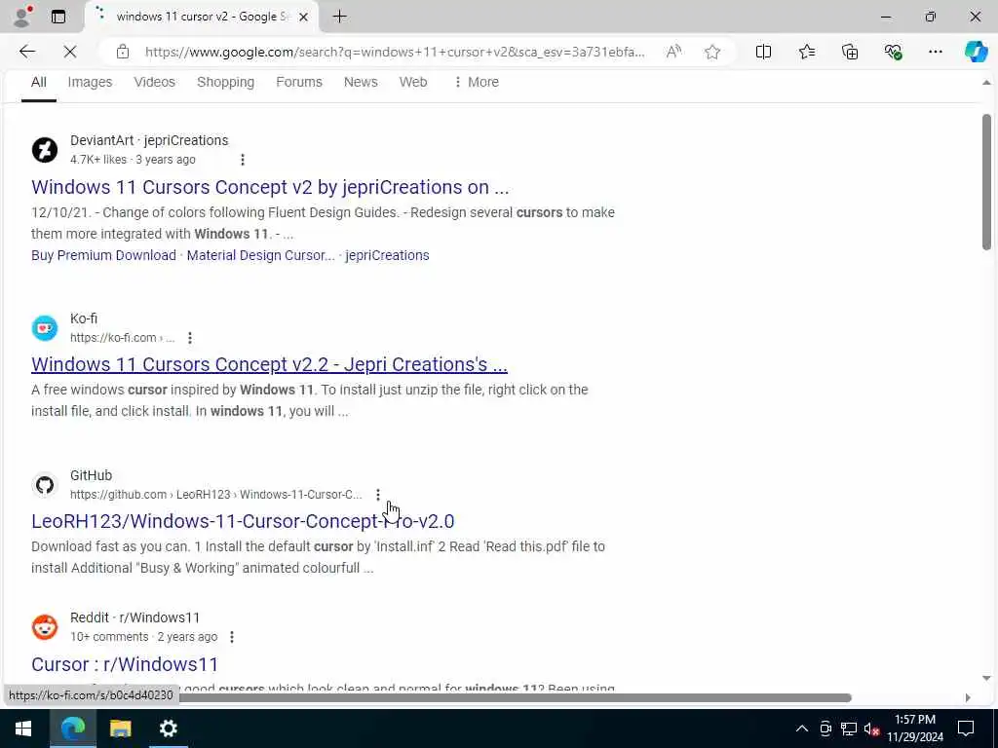Click the GitHub favicon
The image size is (998, 748).
(x=45, y=485)
